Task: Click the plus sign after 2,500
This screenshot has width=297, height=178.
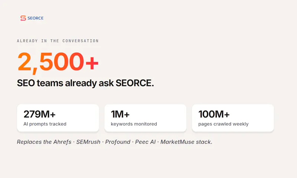Action: tap(92, 63)
